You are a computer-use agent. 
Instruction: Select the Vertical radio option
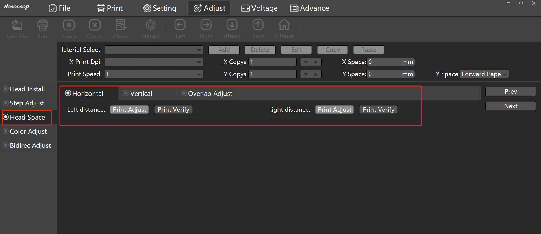(x=126, y=93)
